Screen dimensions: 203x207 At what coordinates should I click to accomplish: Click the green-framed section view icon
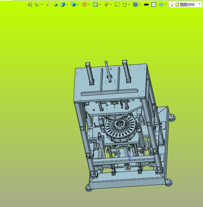pos(95,5)
